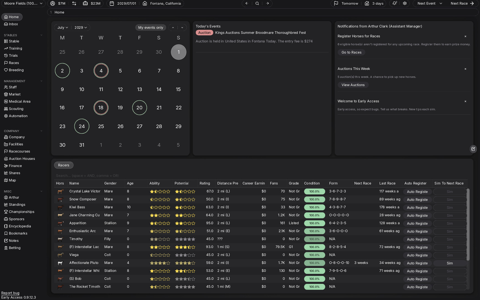Click the racers table vertical scrollbar
The image size is (480, 300).
468,224
